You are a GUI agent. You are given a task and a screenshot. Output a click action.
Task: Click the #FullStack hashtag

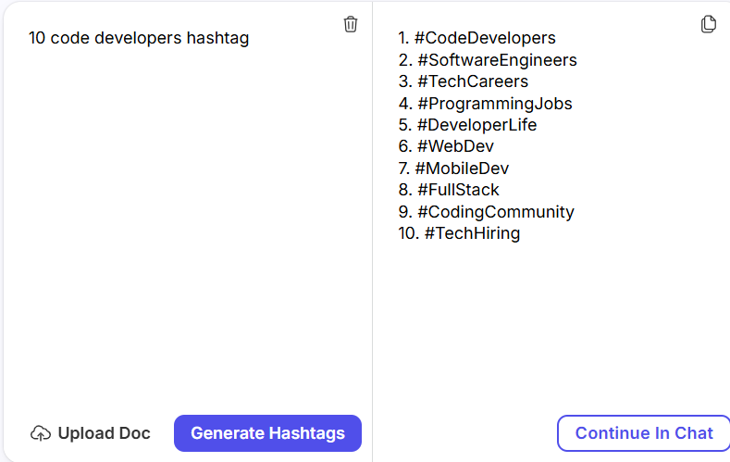pos(458,190)
